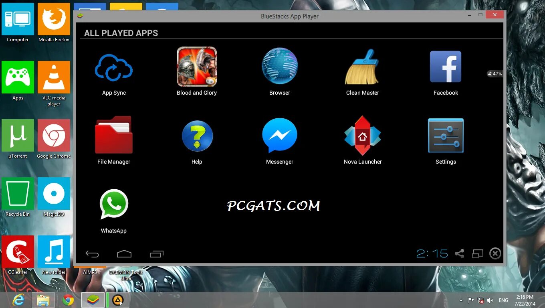545x308 pixels.
Task: Open Internet Explorer from taskbar
Action: pyautogui.click(x=18, y=300)
